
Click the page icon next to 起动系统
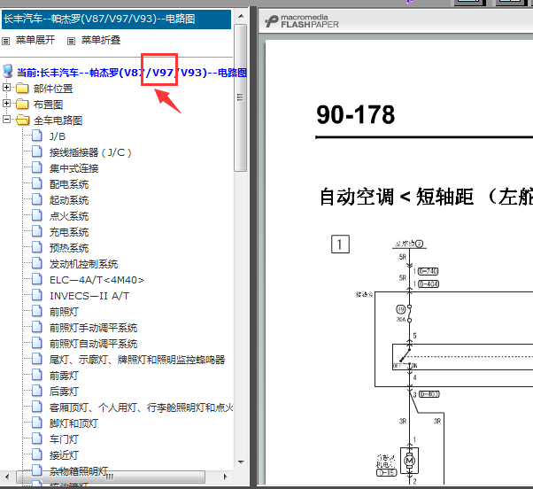click(37, 199)
